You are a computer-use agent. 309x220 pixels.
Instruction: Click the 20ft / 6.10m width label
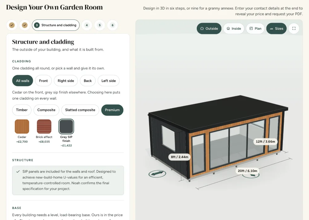[248, 171]
